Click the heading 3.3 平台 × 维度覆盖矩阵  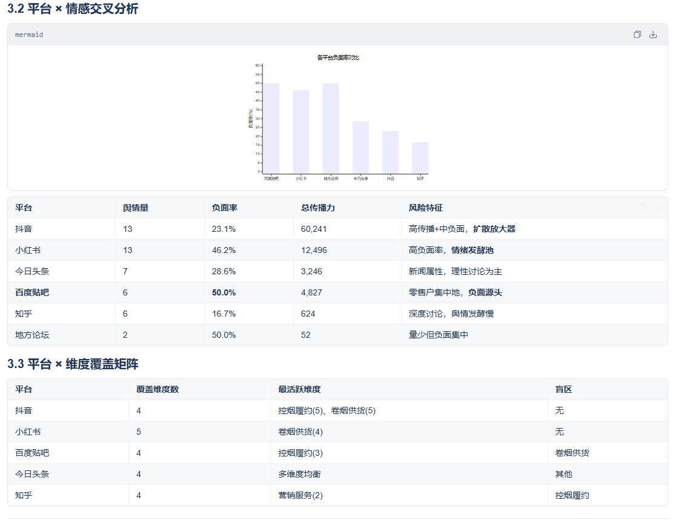[x=73, y=364]
